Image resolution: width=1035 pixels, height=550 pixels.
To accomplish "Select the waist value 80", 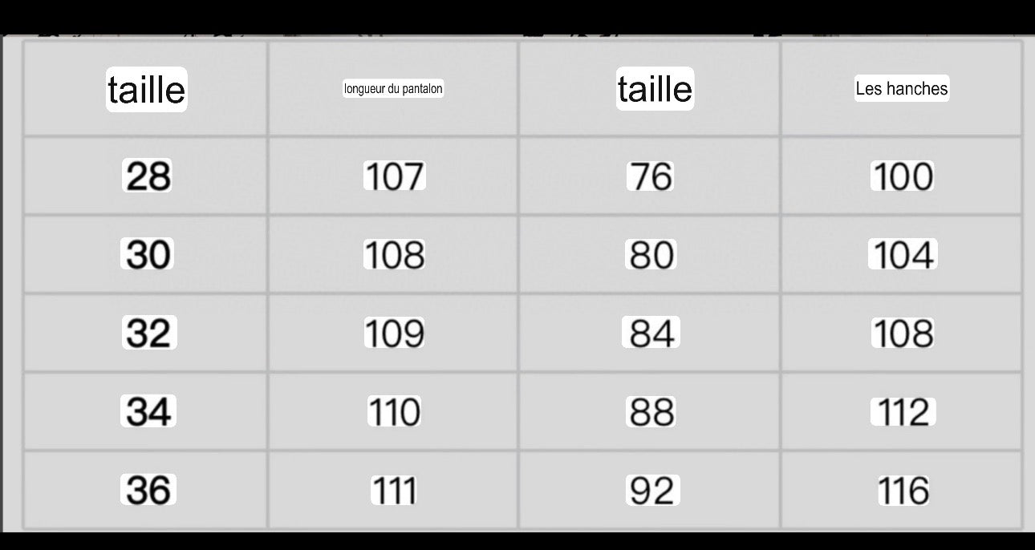I will pyautogui.click(x=651, y=255).
